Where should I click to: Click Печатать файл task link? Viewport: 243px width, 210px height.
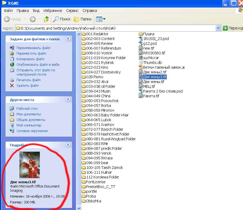coord(28,80)
